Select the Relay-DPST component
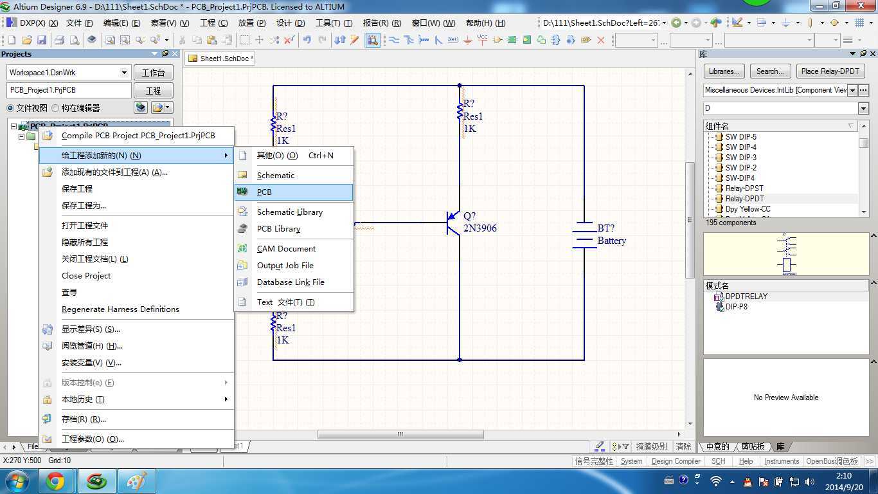Viewport: 878px width, 494px height. coord(744,188)
